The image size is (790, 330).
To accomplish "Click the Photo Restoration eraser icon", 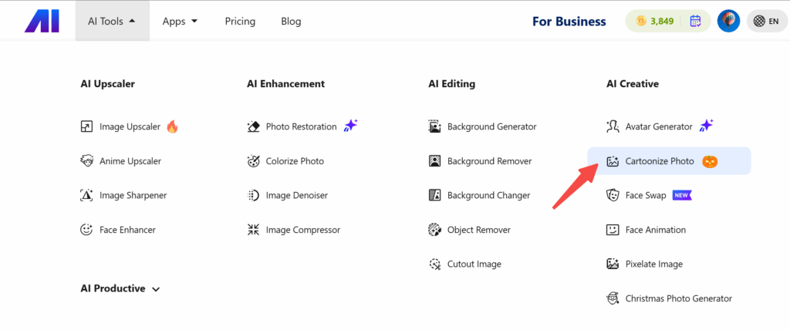I will [253, 126].
